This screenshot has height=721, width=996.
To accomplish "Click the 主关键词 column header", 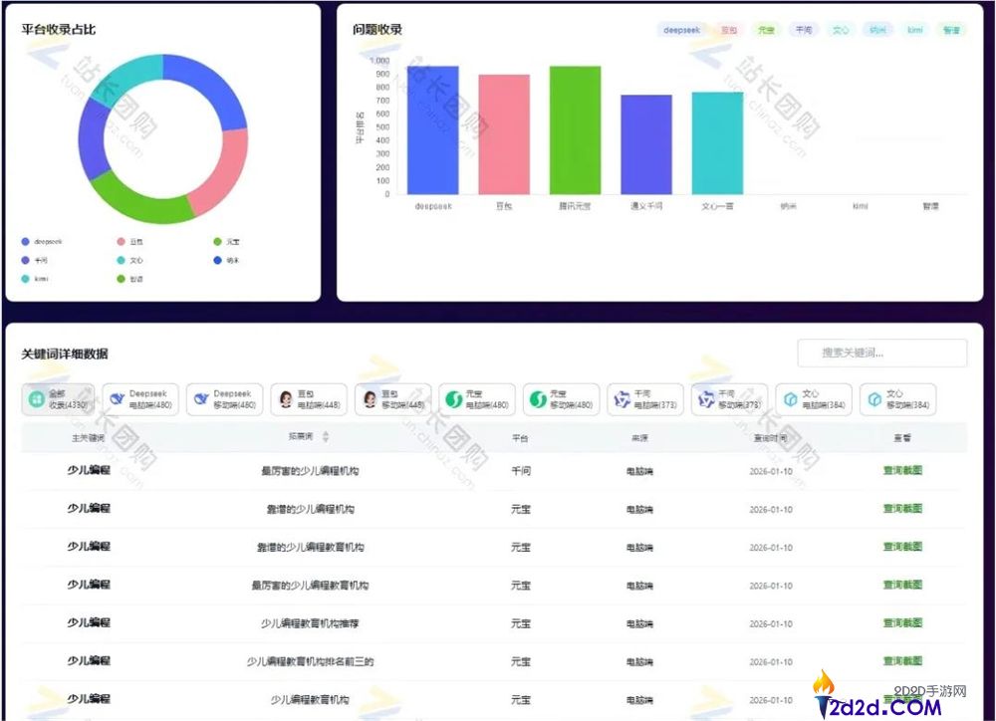I will [89, 438].
